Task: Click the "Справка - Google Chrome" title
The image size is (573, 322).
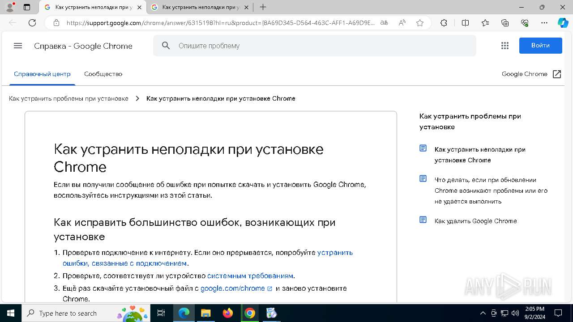Action: 83,46
